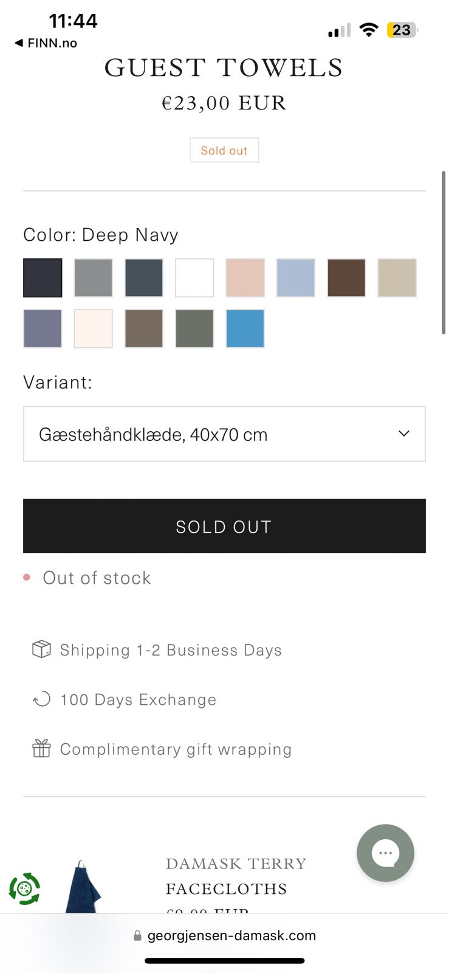Viewport: 449px width, 973px height.
Task: Open the chat support bubble
Action: pyautogui.click(x=385, y=853)
